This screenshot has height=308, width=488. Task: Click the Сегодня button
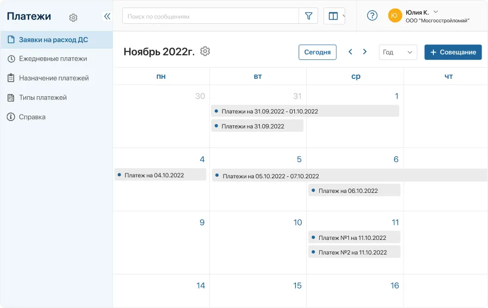317,52
